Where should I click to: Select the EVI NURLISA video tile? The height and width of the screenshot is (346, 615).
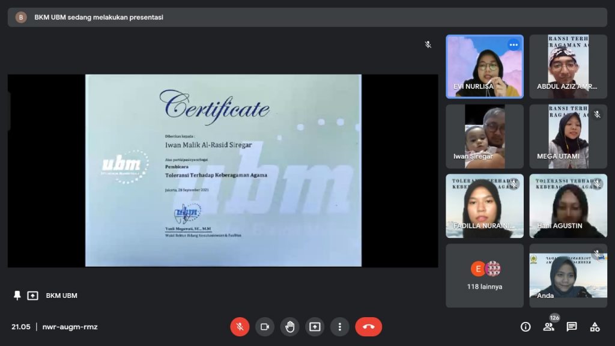click(485, 66)
